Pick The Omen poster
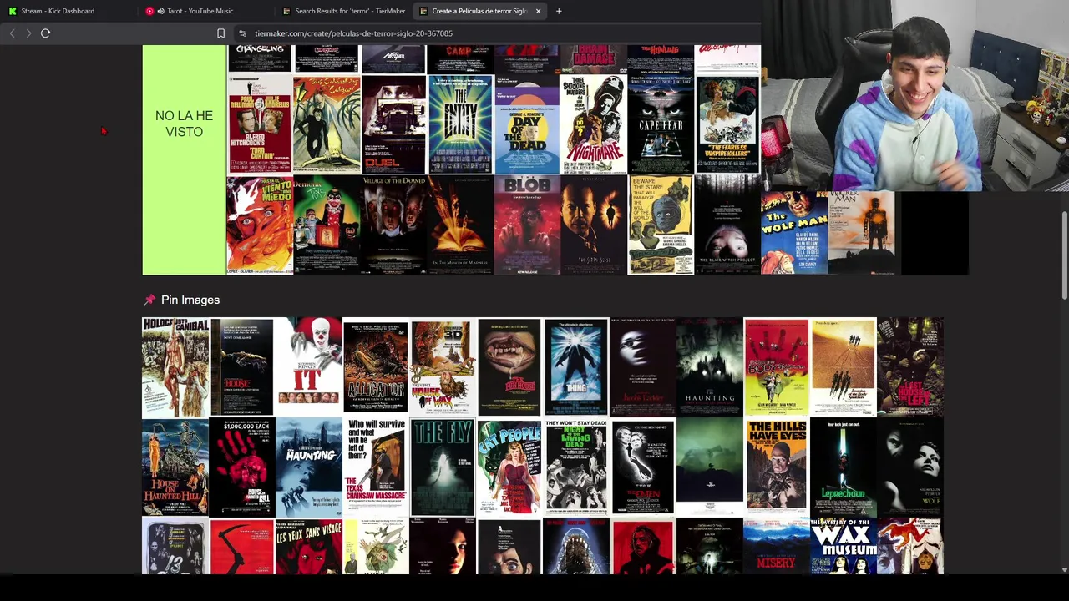This screenshot has height=601, width=1069. [643, 467]
